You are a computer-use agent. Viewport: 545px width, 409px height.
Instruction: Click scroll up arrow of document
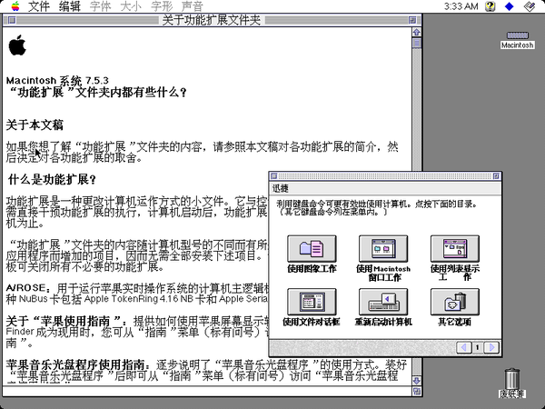click(x=416, y=32)
